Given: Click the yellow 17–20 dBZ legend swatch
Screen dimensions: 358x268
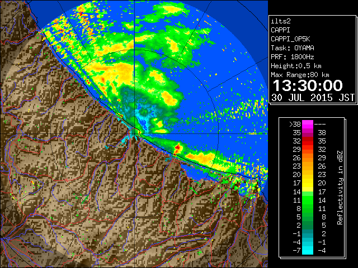Looking at the screenshot, I should pos(308,183).
